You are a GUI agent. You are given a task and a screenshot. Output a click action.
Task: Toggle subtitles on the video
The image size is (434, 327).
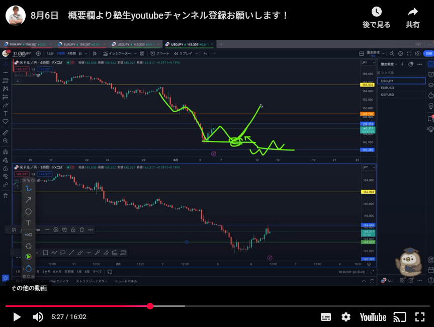(x=326, y=317)
